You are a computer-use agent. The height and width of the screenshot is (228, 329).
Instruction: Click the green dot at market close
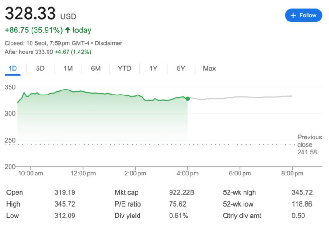(188, 98)
